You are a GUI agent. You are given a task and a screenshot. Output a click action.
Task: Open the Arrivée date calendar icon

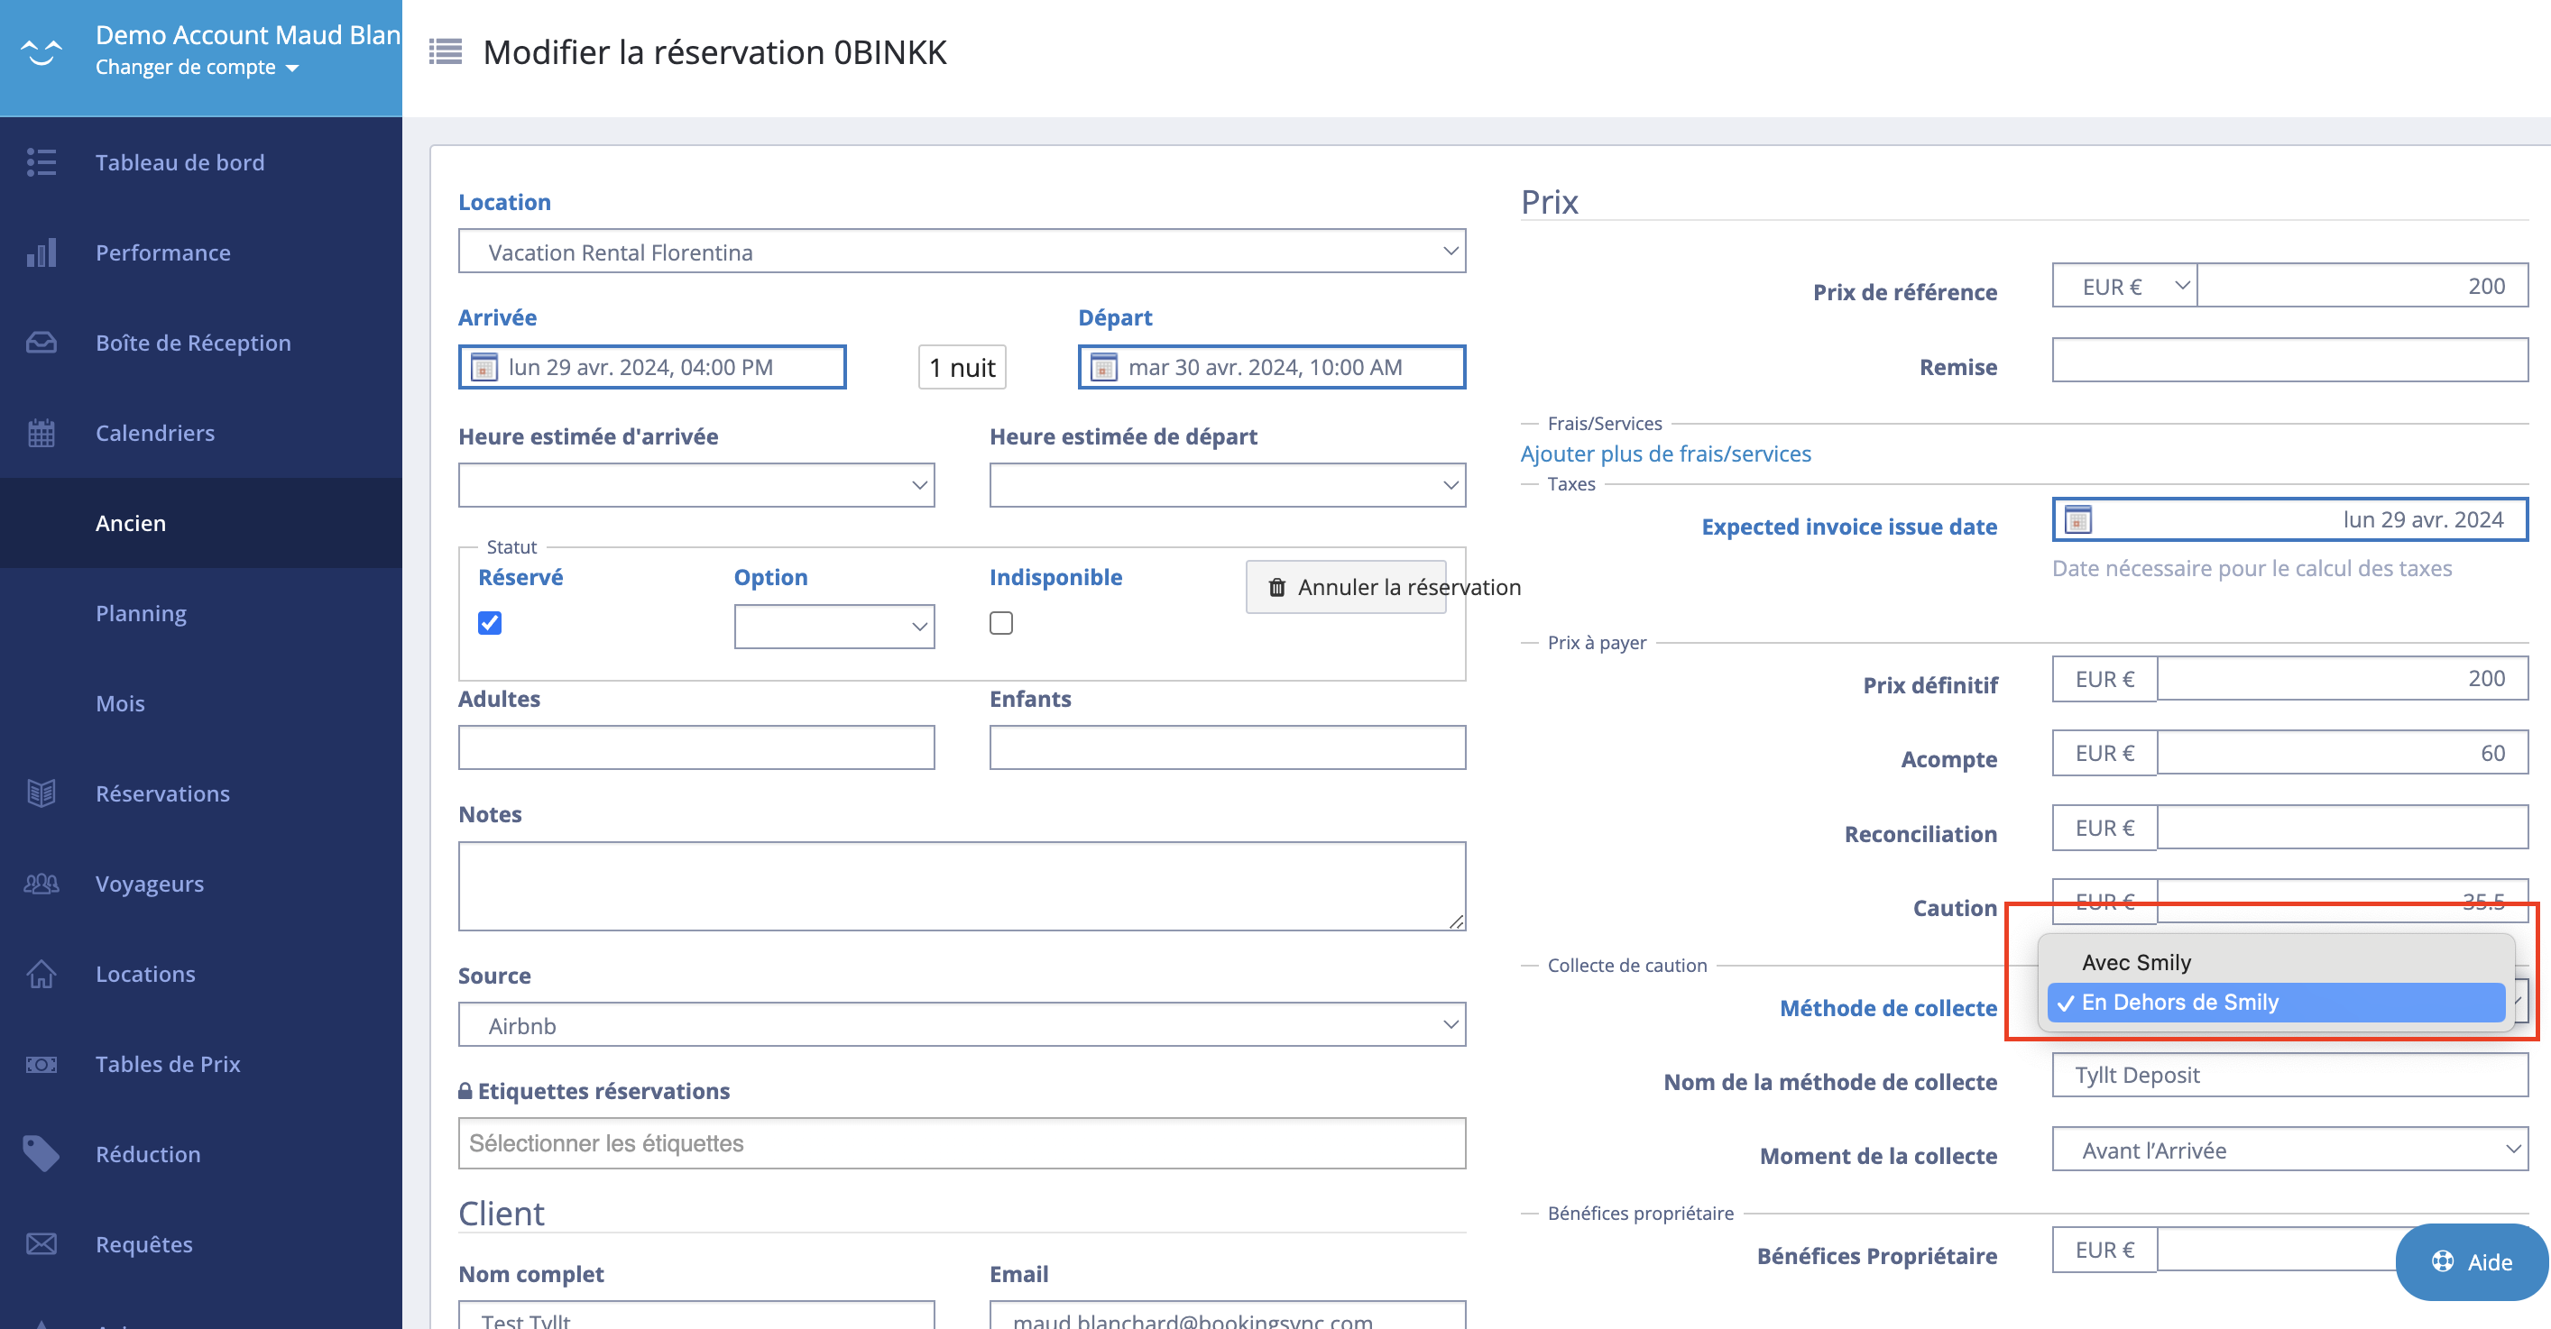[484, 367]
